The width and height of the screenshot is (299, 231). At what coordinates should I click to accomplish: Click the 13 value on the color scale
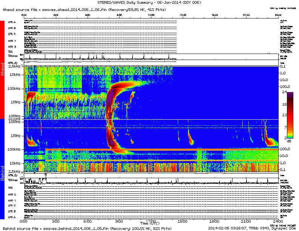[284, 115]
